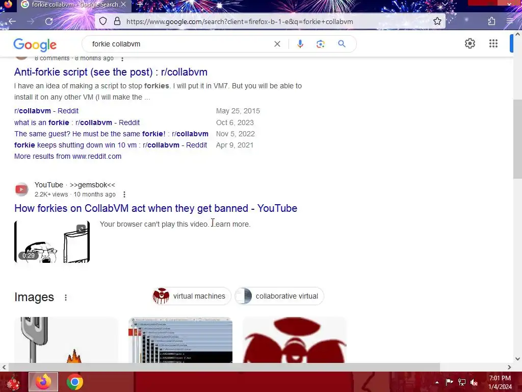This screenshot has width=522, height=392.
Task: Click the 'May 25, 2015' date text
Action: [238, 111]
